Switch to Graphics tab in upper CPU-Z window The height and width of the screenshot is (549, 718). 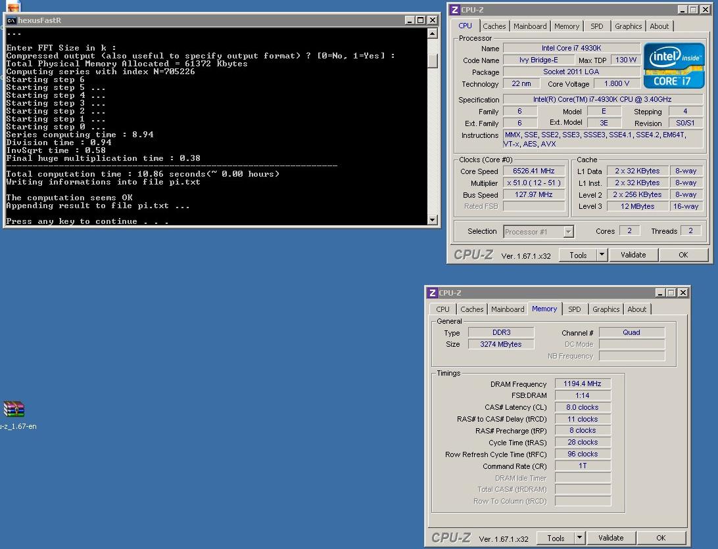pos(629,26)
